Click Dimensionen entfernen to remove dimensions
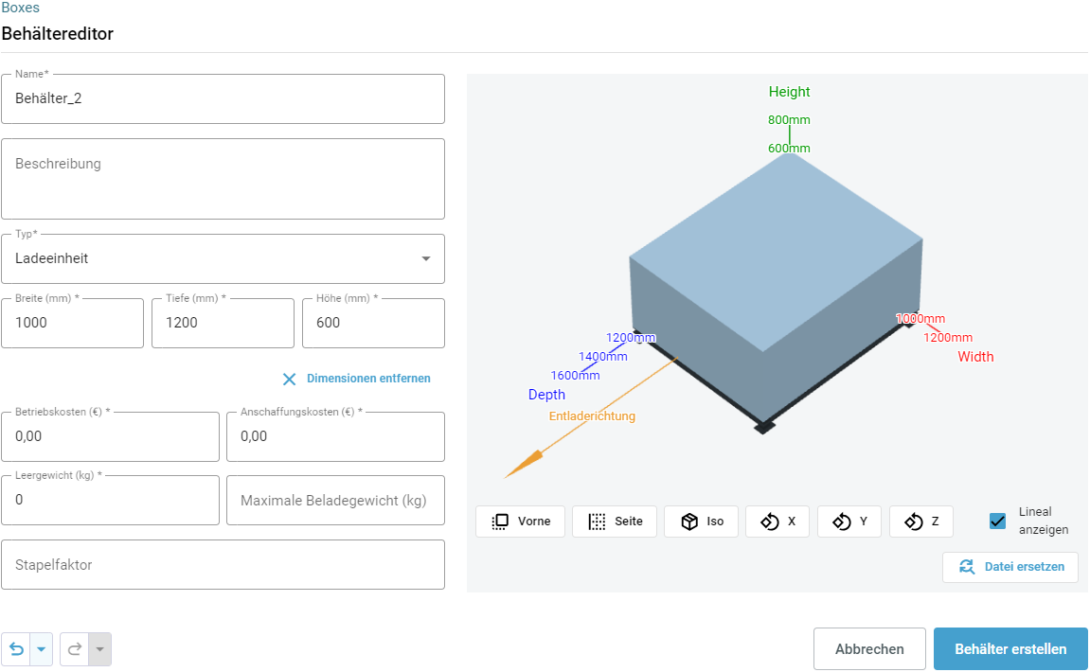1090x672 pixels. point(356,379)
